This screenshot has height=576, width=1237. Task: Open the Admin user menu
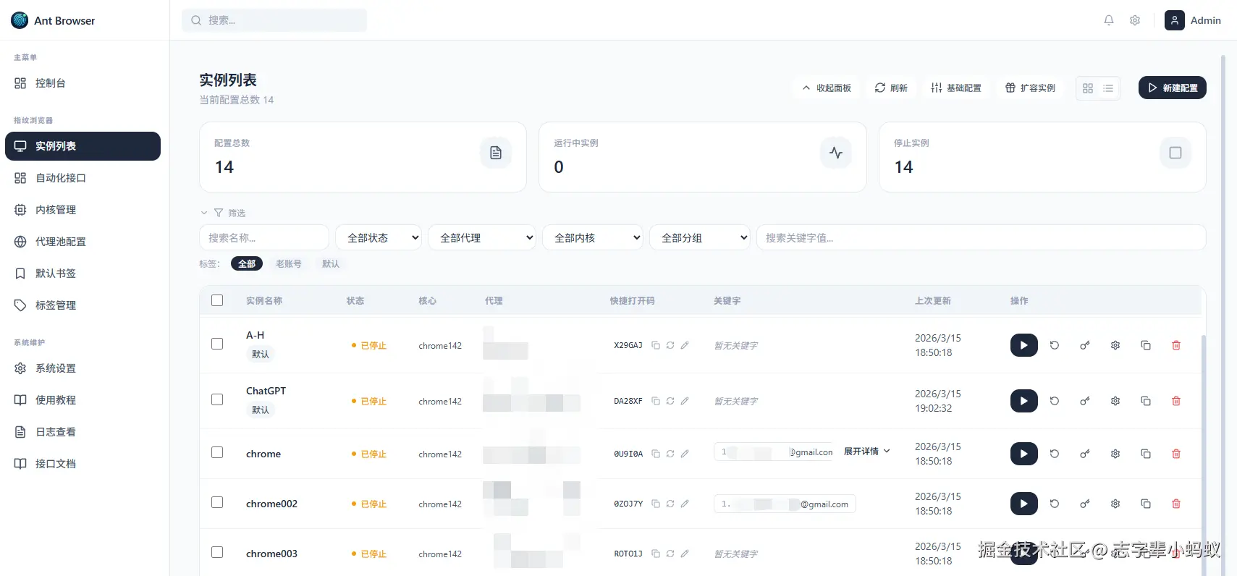pos(1193,20)
